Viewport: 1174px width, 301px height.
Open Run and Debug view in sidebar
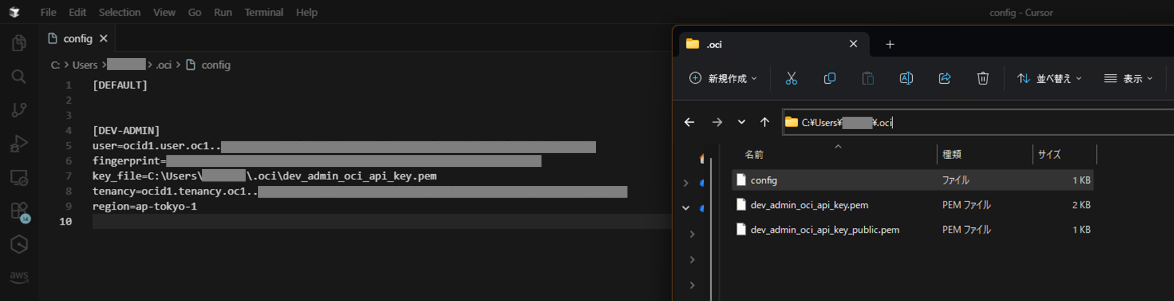[x=19, y=144]
